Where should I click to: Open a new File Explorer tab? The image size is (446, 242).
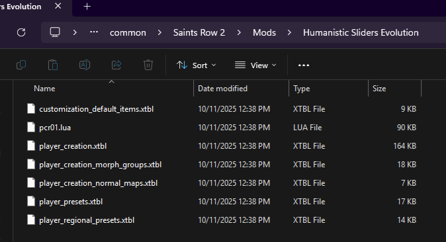87,6
